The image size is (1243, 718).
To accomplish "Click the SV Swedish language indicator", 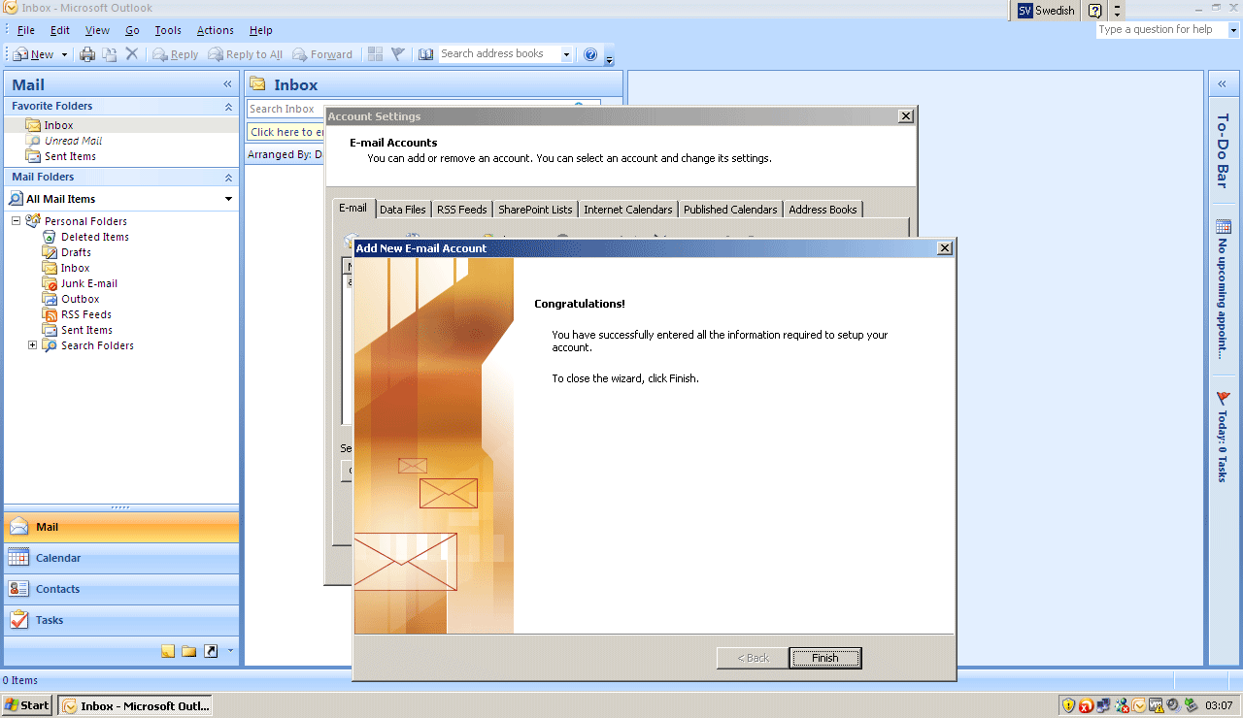I will (x=1046, y=11).
